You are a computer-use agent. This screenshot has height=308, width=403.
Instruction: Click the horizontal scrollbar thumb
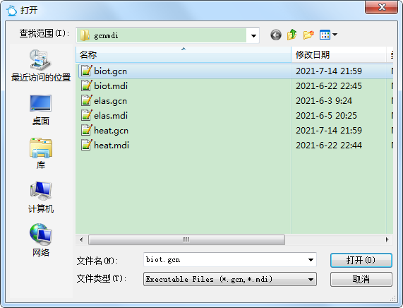click(x=186, y=239)
